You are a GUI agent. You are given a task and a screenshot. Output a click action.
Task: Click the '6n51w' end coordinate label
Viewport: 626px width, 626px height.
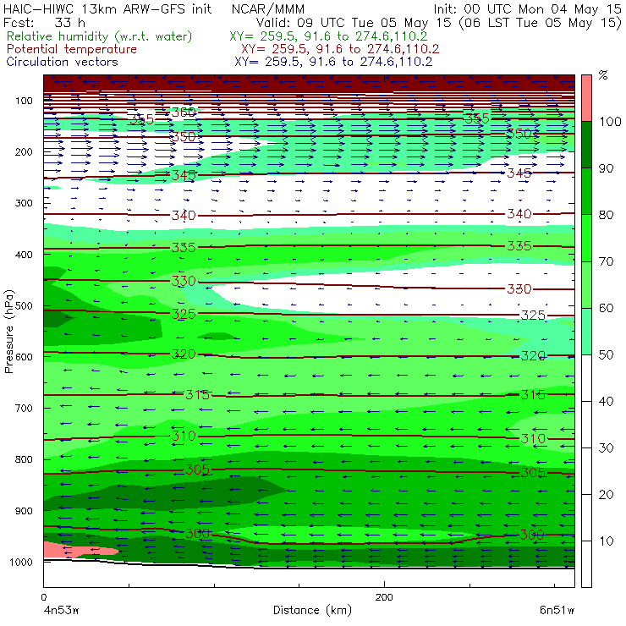point(557,610)
